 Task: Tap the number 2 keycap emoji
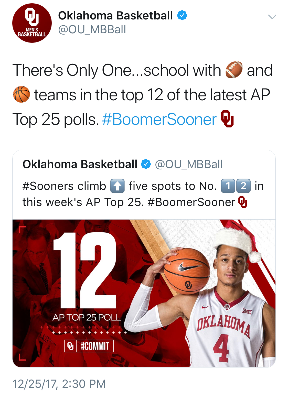click(243, 186)
